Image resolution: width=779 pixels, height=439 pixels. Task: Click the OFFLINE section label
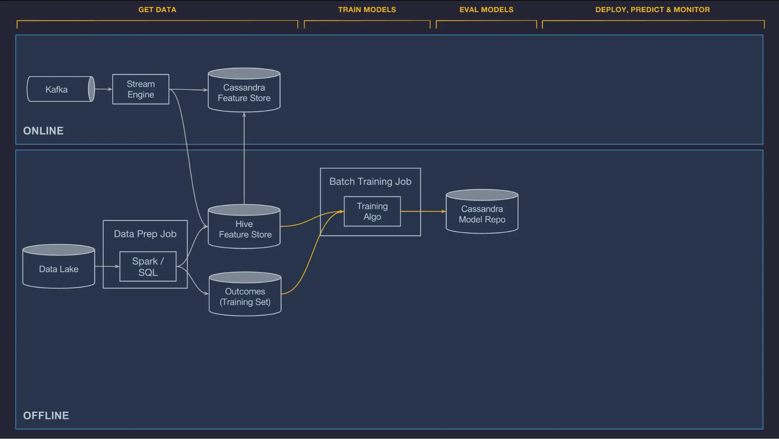click(x=46, y=415)
